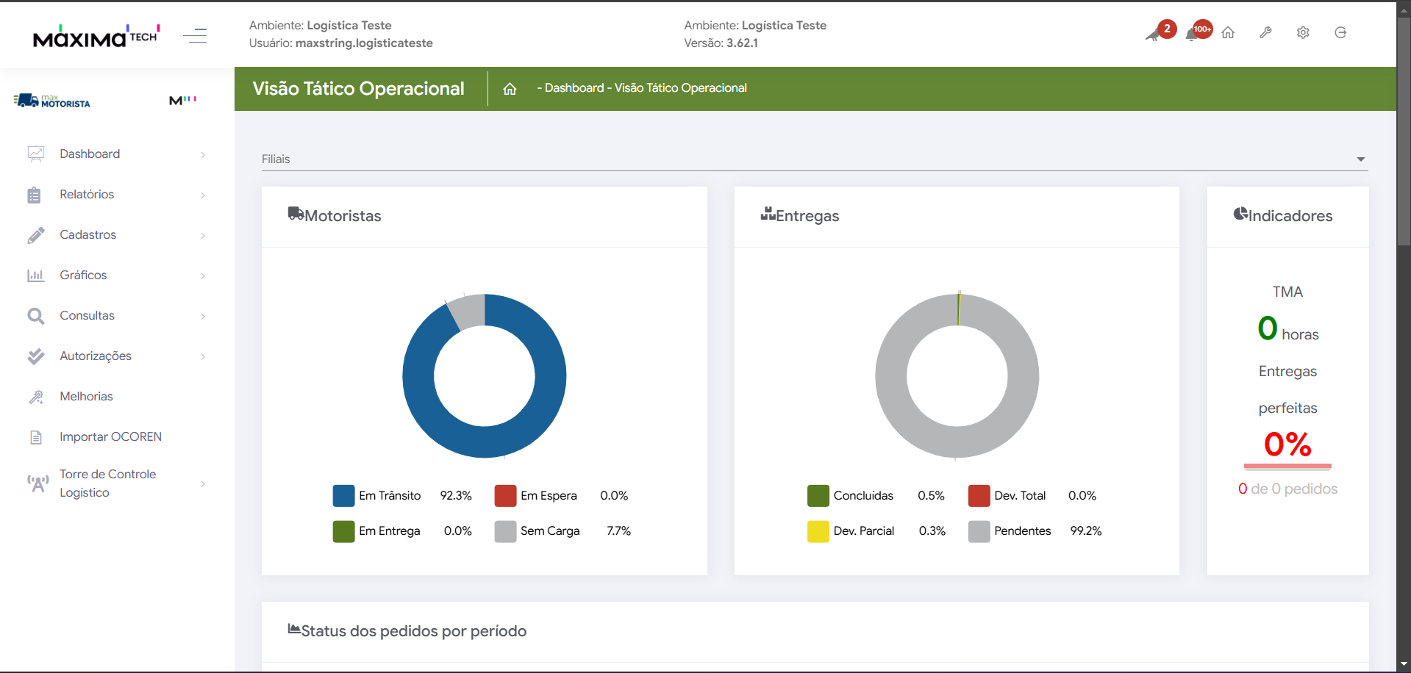
Task: Click the Máxima Tech logo
Action: pos(96,36)
